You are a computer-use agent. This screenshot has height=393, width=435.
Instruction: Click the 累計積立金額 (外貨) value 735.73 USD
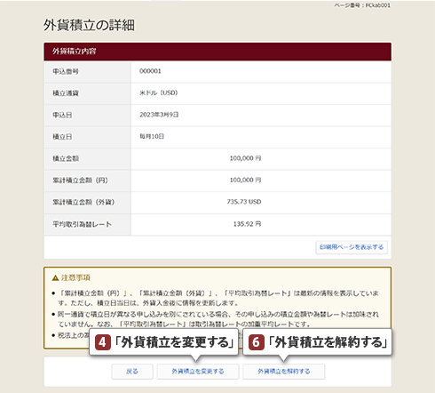pyautogui.click(x=244, y=202)
